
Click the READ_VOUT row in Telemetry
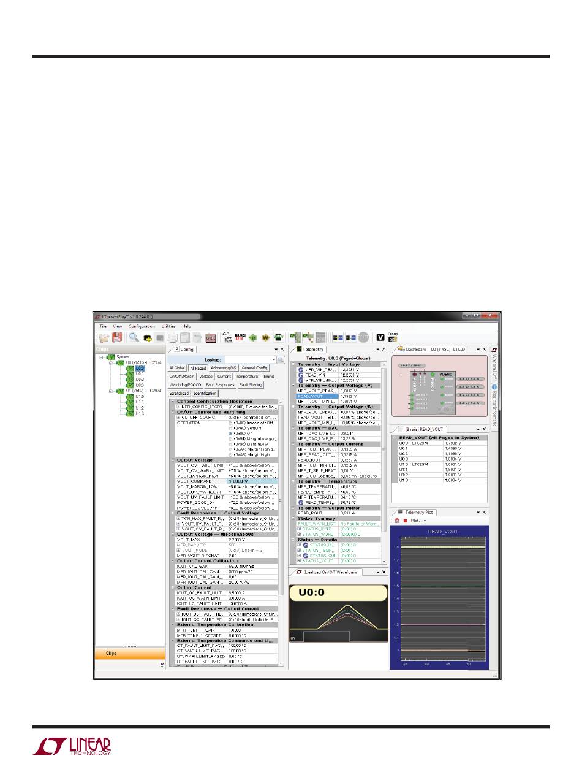tap(339, 397)
